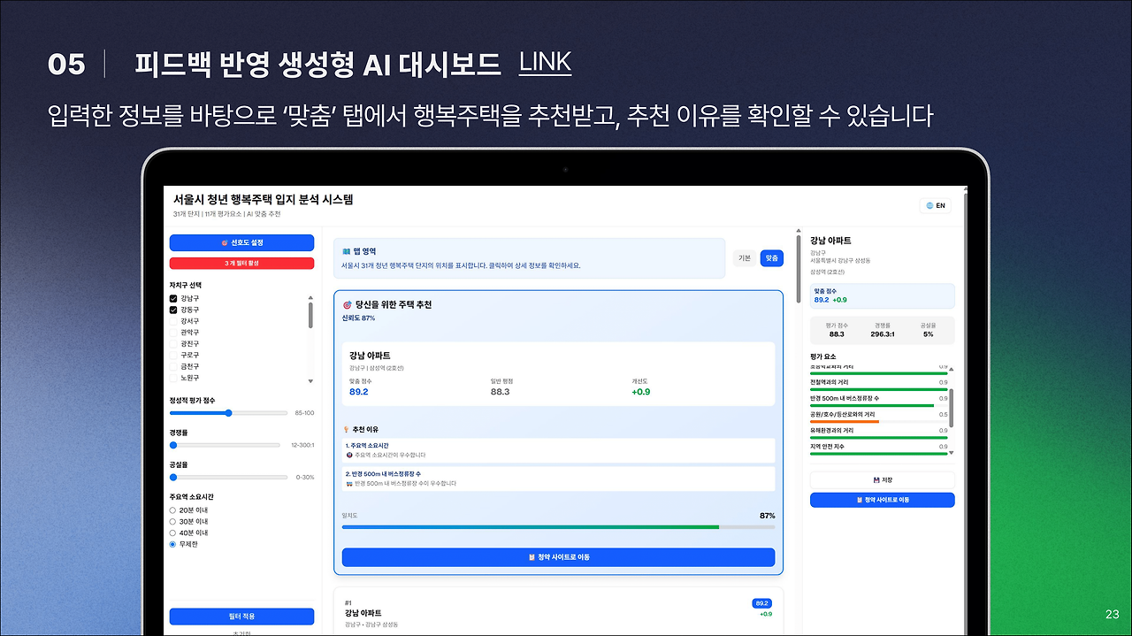Switch to the 기본 tab
1132x636 pixels.
[744, 257]
